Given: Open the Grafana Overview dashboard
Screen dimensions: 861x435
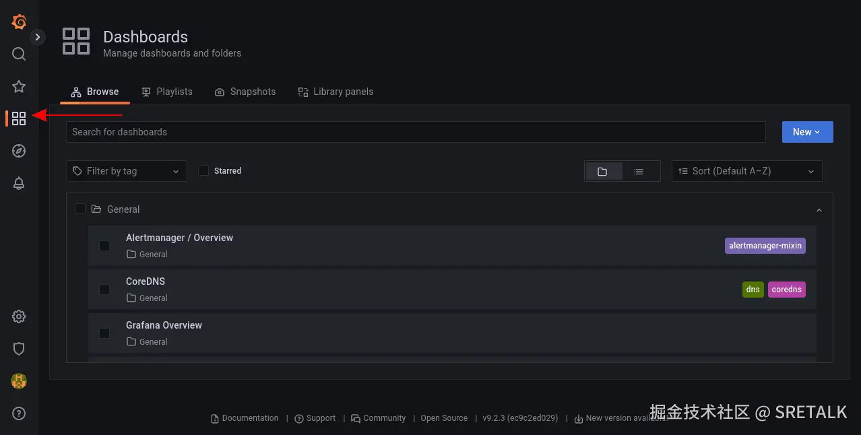Looking at the screenshot, I should coord(164,325).
